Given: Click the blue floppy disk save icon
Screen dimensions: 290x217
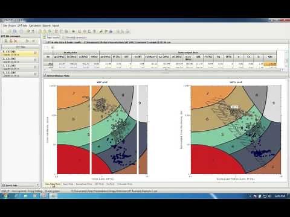Looking at the screenshot, I should pos(14,31).
